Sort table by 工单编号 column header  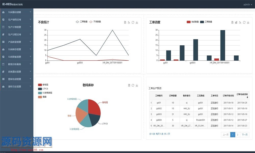tap(159, 96)
